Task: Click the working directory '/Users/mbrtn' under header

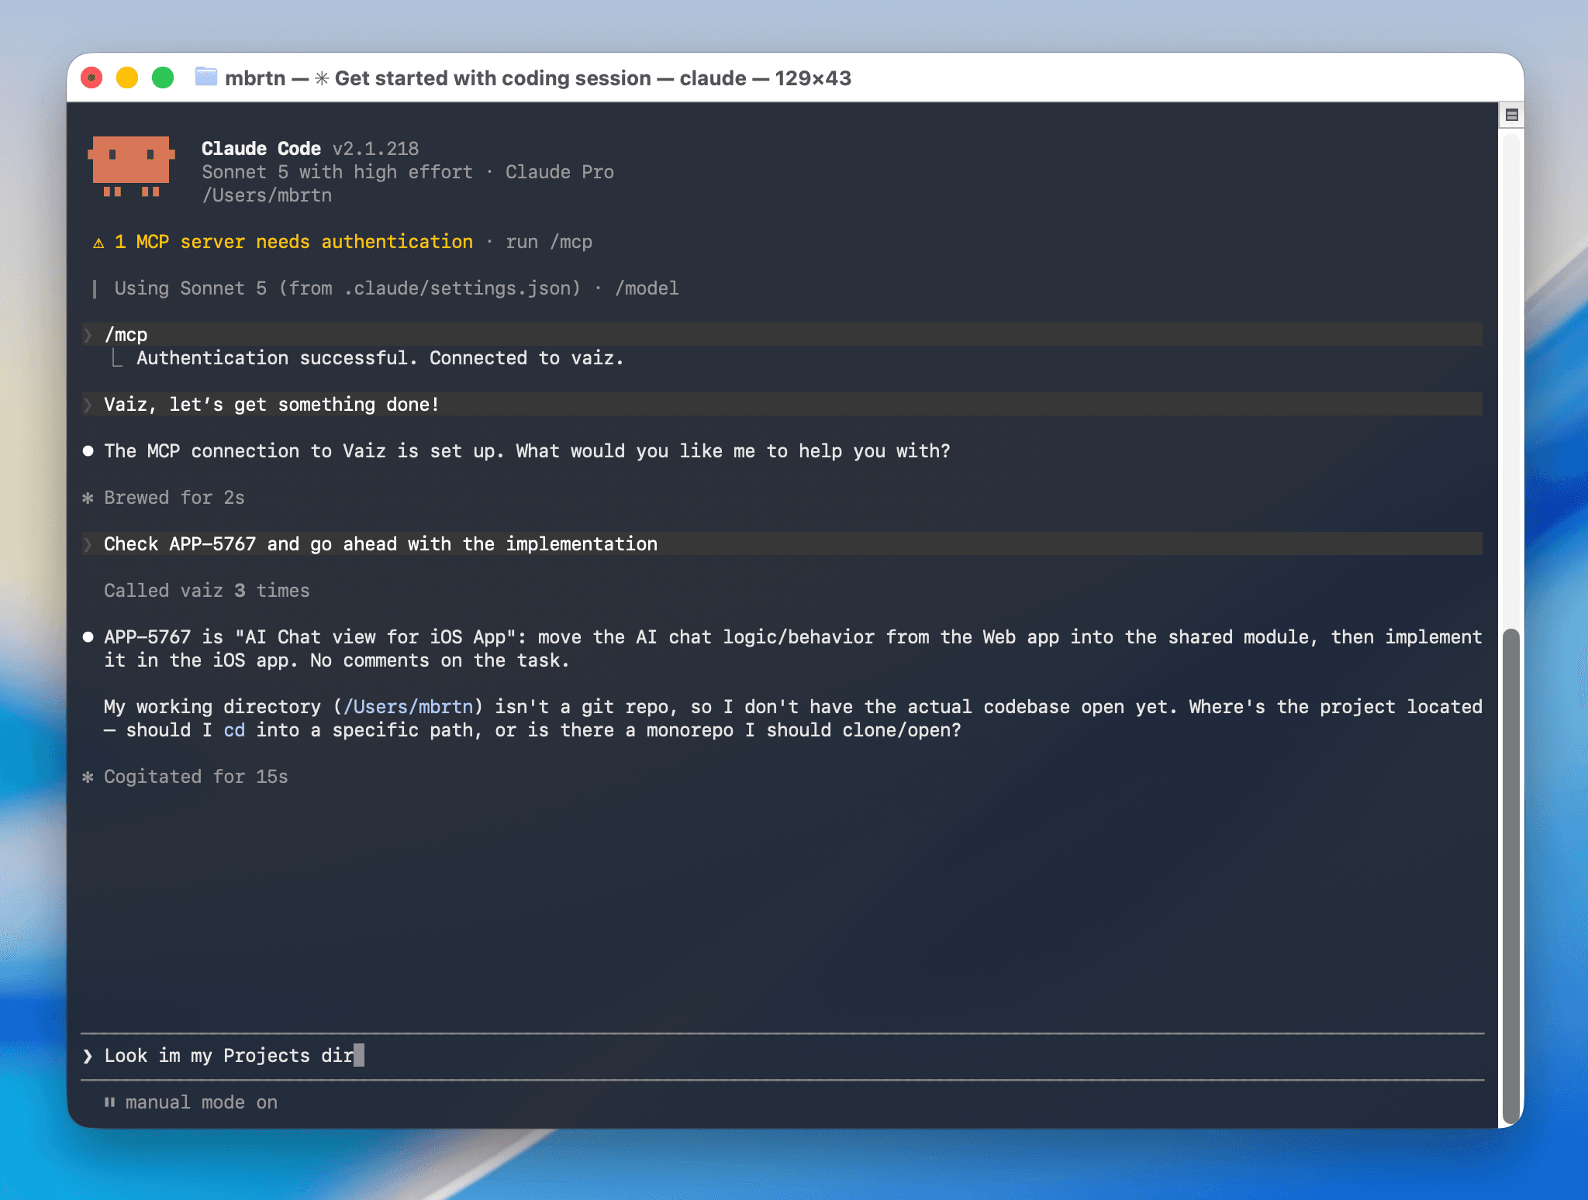Action: click(267, 195)
